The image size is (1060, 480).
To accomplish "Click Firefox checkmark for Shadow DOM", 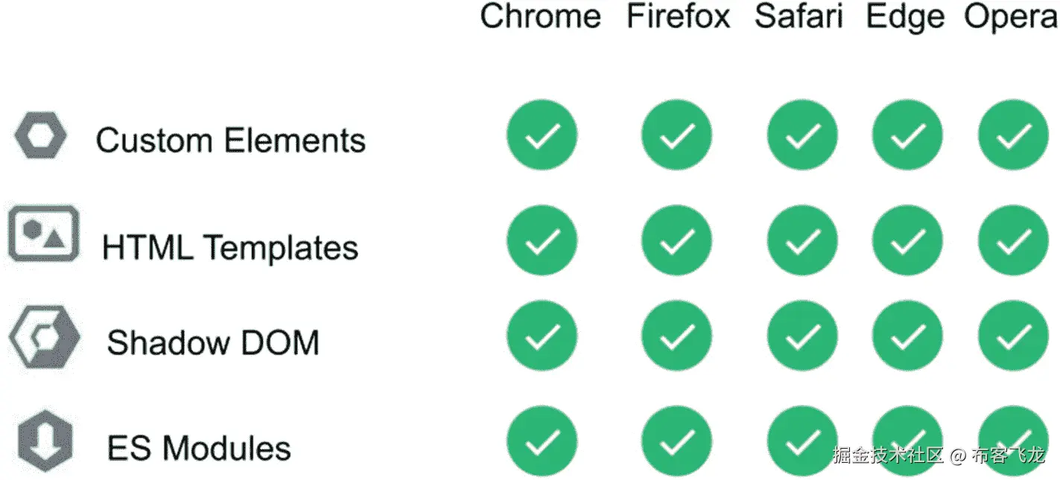I will click(x=676, y=336).
